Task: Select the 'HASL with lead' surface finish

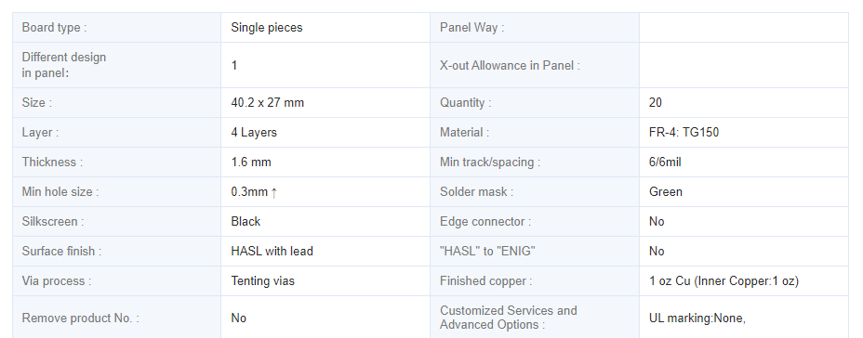Action: 272,251
